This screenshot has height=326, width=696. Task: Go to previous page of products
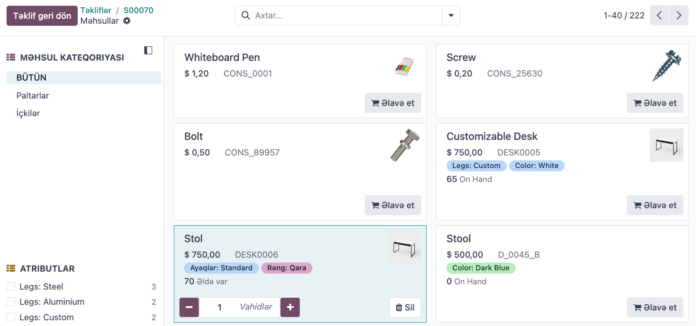point(659,16)
